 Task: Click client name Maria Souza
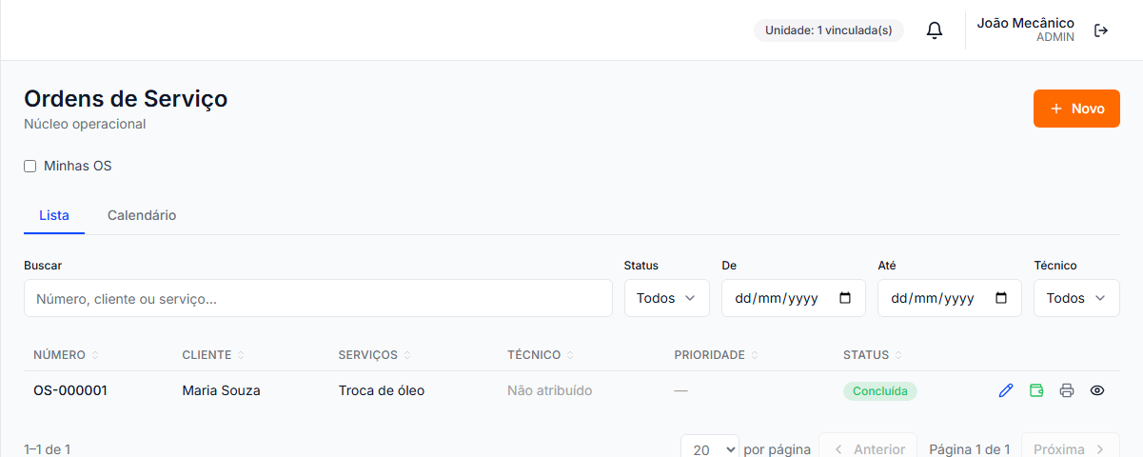tap(221, 390)
